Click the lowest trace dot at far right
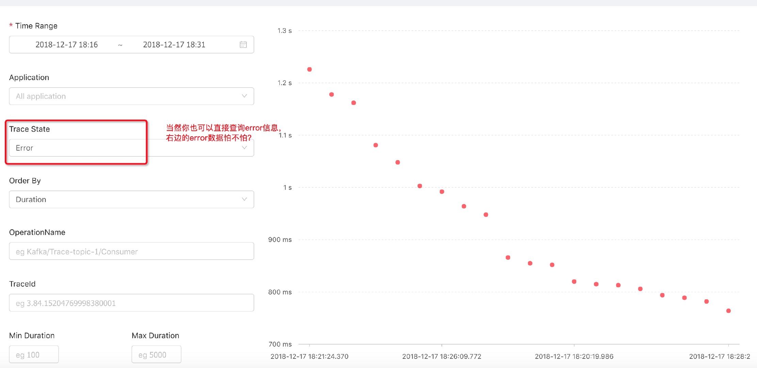Screen dimensions: 757x368 coord(728,311)
